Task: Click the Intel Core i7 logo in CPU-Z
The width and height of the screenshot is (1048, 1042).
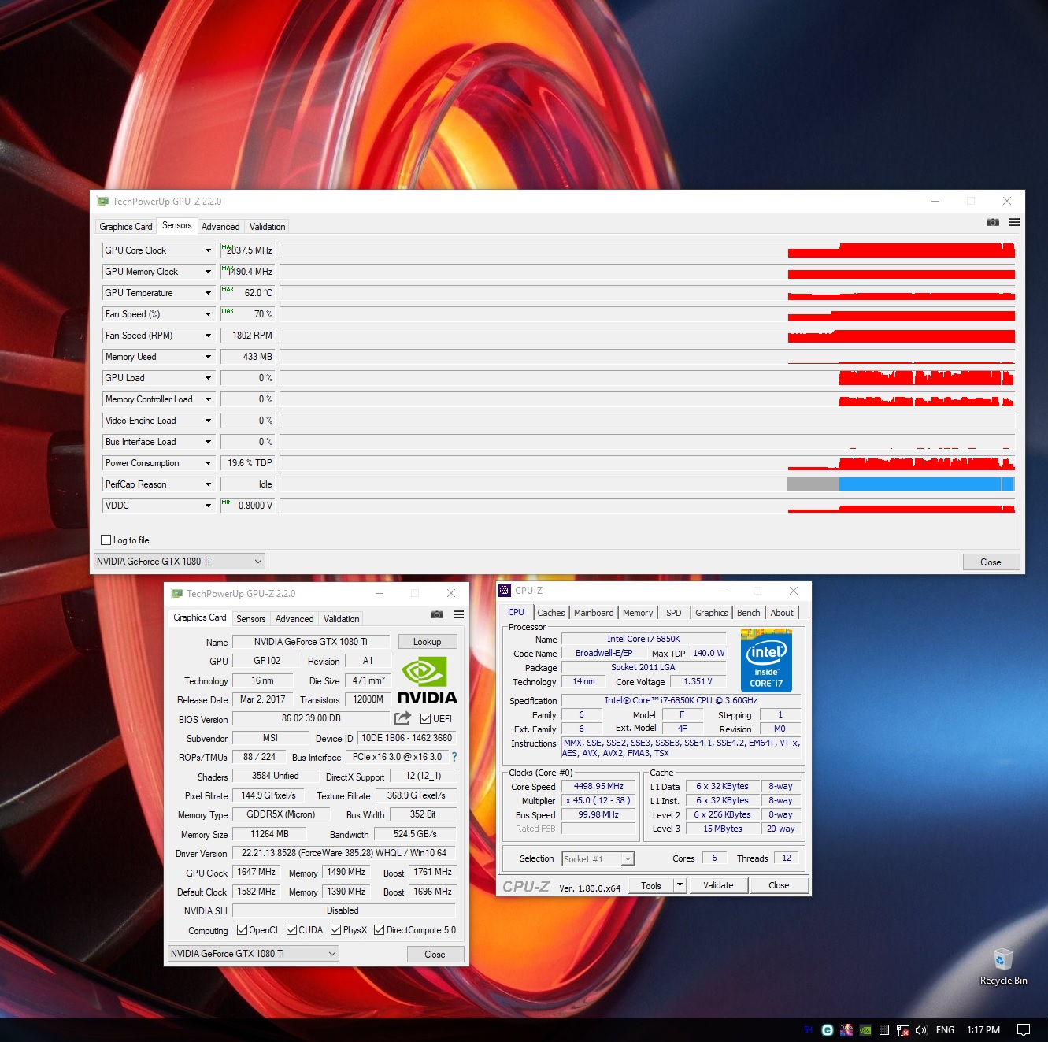Action: pyautogui.click(x=766, y=660)
